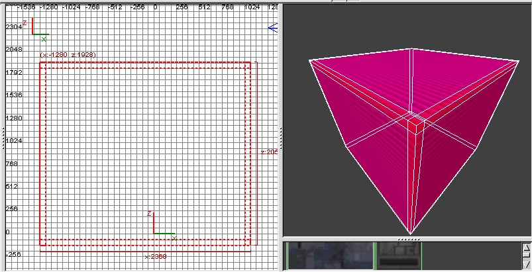Click the inner corner cube of the 3D room
The height and width of the screenshot is (272, 532).
(415, 122)
